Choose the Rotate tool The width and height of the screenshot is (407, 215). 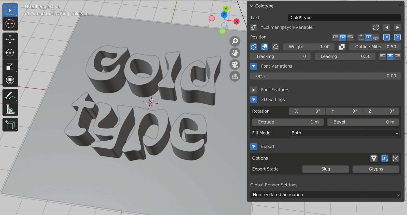tap(10, 53)
